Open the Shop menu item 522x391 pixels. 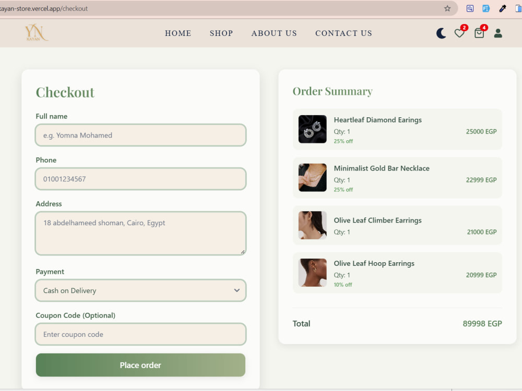click(x=221, y=33)
